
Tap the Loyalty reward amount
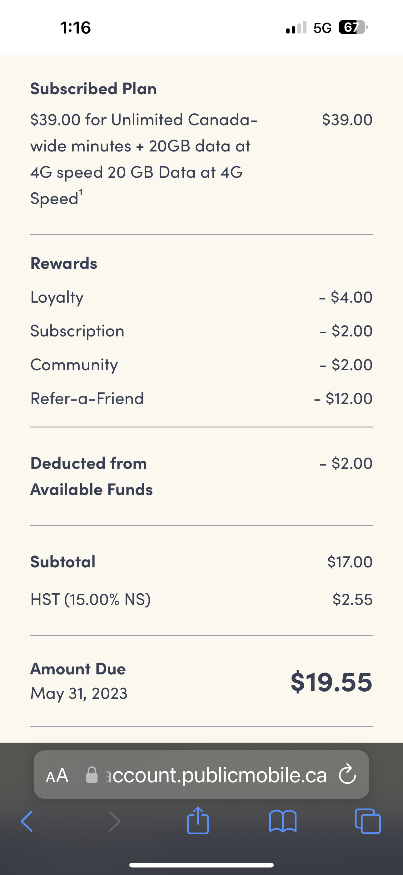[x=346, y=297]
